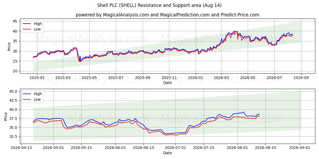
Task: Click the top chart y-axis value '25'
Action: click(15, 61)
